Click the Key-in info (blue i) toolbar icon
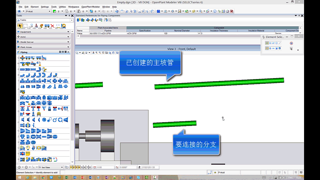Image resolution: width=320 pixels, height=180 pixels. click(x=215, y=11)
